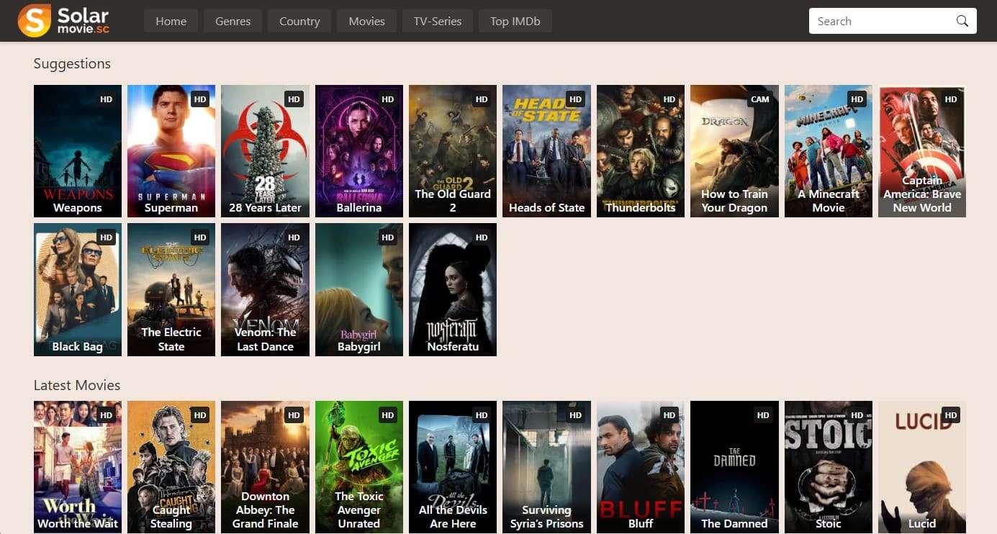Screen dimensions: 997x534
Task: Select Home in the navigation bar
Action: [171, 21]
